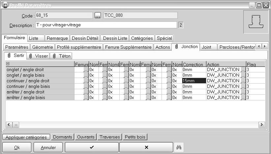Open first Ferrure browse button in onglet / angle droit row
Viewport: 271px width, 154px height.
(x=86, y=70)
